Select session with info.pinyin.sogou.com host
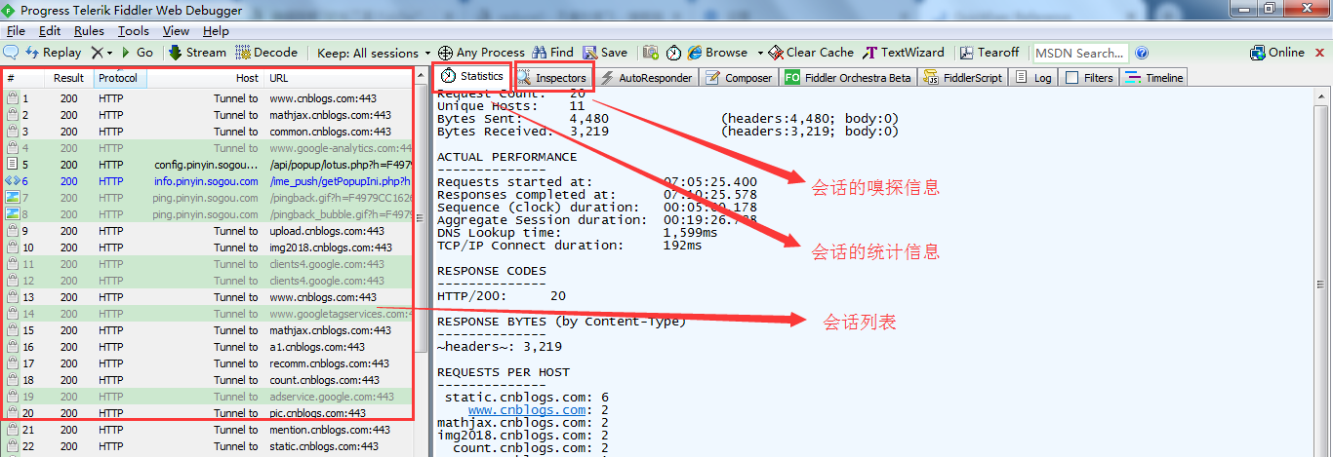Viewport: 1333px width, 457px height. click(x=207, y=181)
